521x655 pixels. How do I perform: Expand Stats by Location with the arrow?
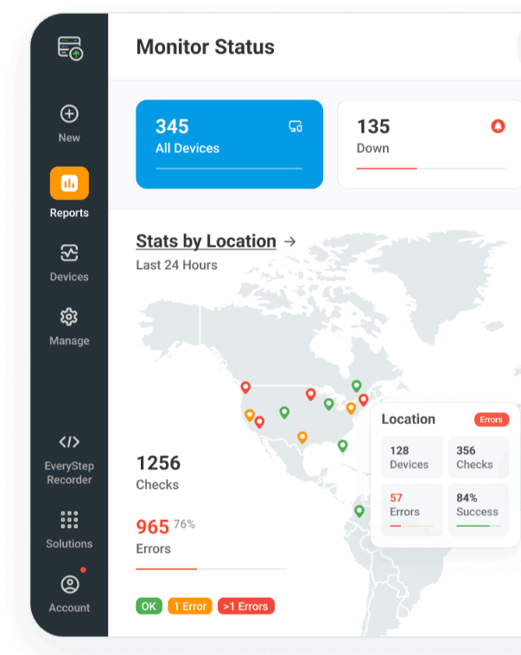tap(290, 242)
